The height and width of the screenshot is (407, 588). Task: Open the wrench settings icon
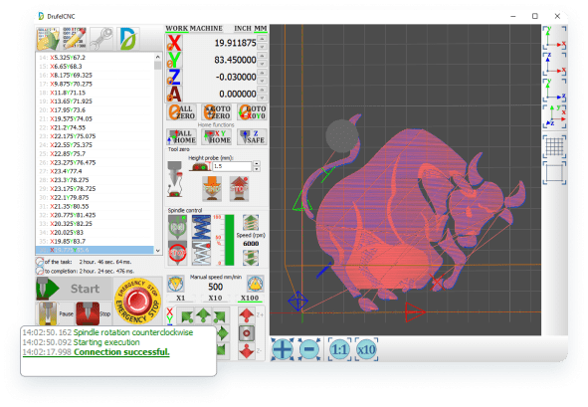pyautogui.click(x=101, y=39)
